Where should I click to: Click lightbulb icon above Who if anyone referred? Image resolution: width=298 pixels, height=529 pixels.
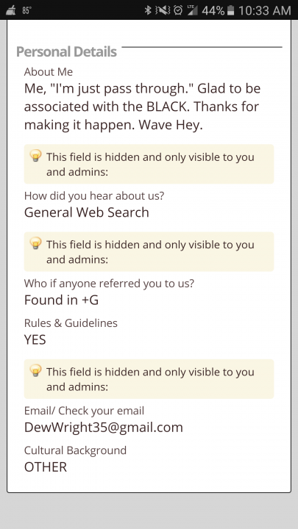click(35, 244)
